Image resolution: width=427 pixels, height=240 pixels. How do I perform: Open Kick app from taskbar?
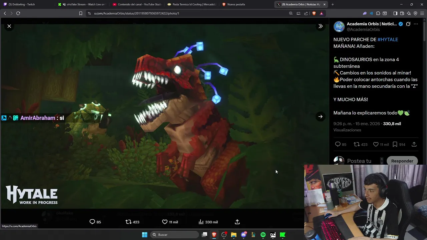coord(283,235)
